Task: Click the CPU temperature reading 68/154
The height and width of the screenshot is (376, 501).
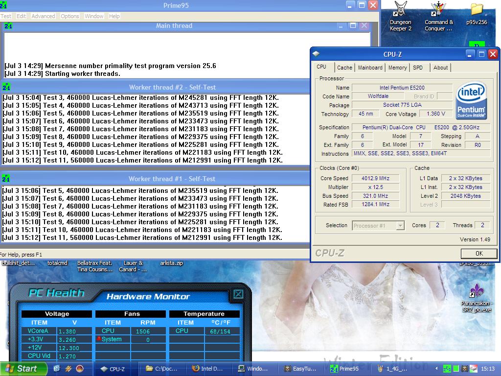Action: click(220, 331)
